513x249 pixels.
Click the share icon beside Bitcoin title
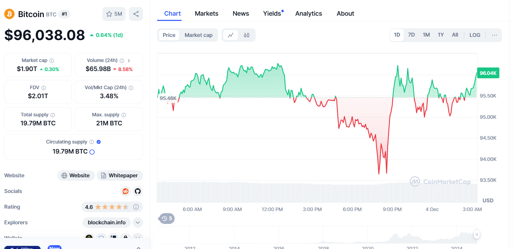(136, 14)
